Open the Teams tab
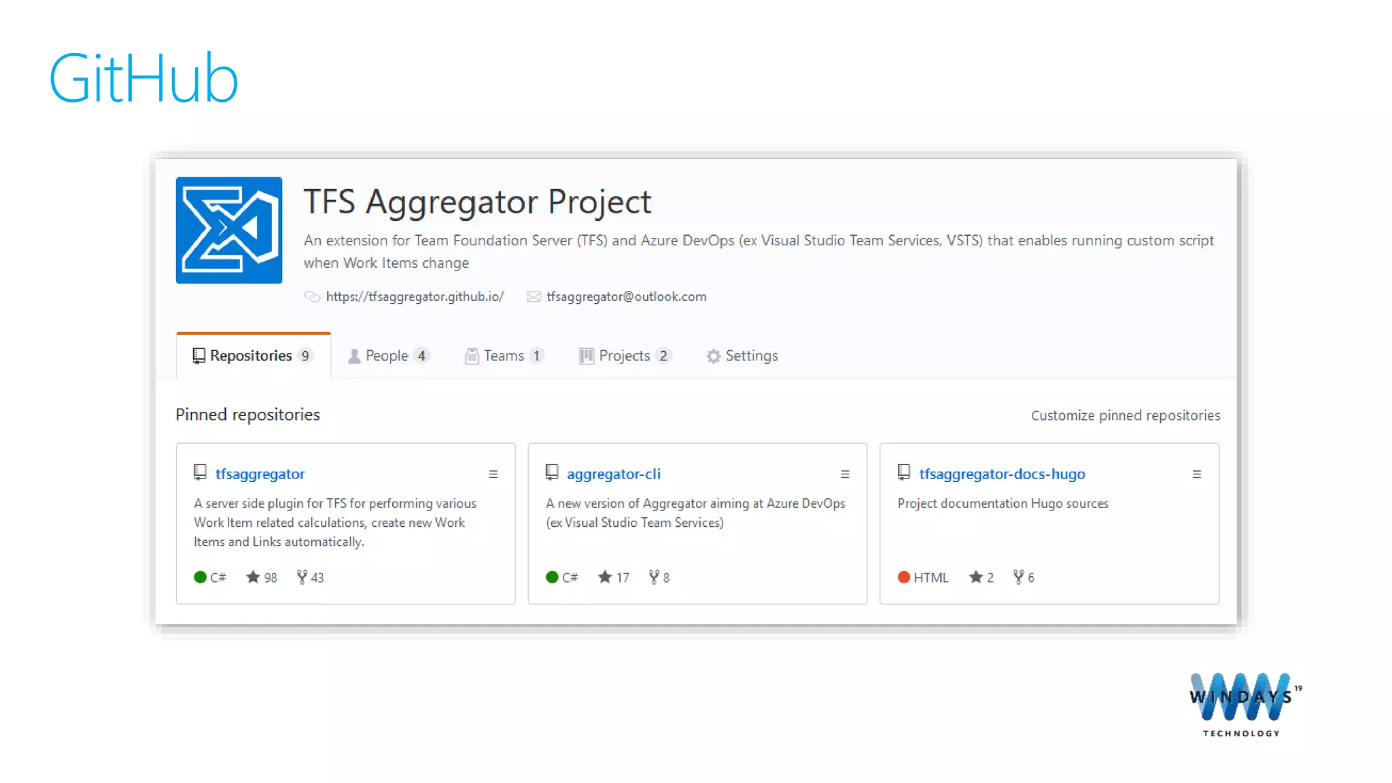 [505, 355]
